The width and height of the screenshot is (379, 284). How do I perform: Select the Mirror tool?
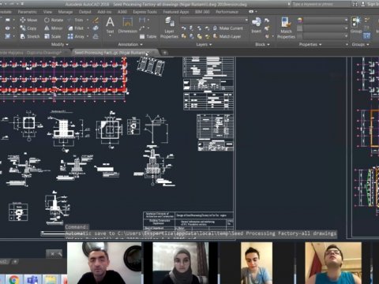click(x=54, y=28)
